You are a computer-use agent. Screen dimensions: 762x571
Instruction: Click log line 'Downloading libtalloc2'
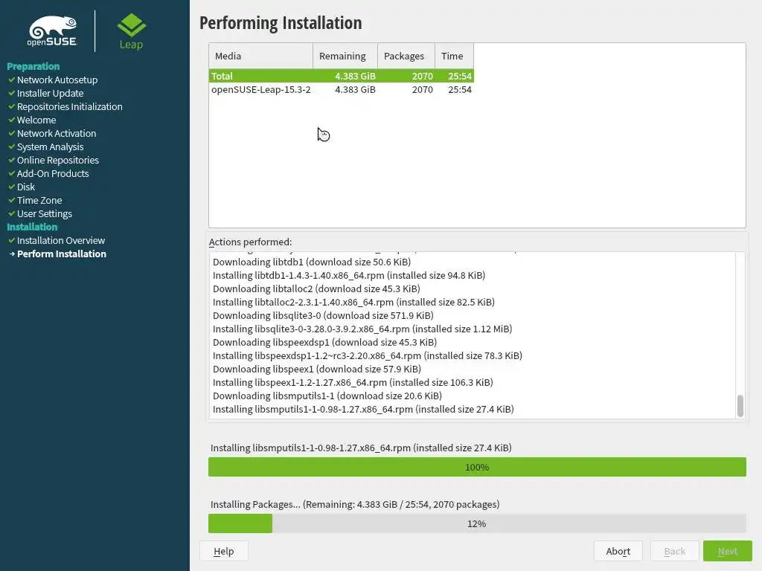coord(316,288)
